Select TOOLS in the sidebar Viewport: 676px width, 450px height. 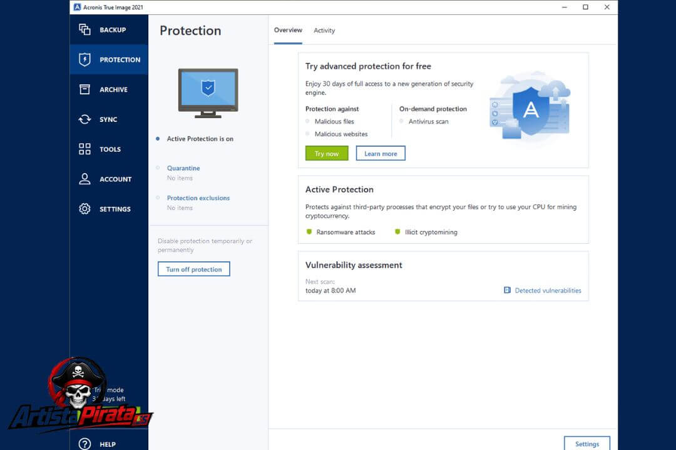(110, 149)
